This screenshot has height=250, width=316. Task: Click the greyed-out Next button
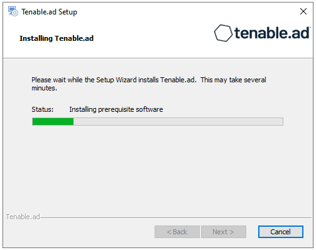point(224,232)
